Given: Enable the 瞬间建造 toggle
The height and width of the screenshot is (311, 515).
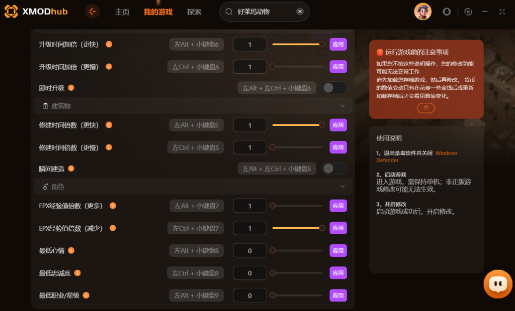Looking at the screenshot, I should tap(334, 169).
